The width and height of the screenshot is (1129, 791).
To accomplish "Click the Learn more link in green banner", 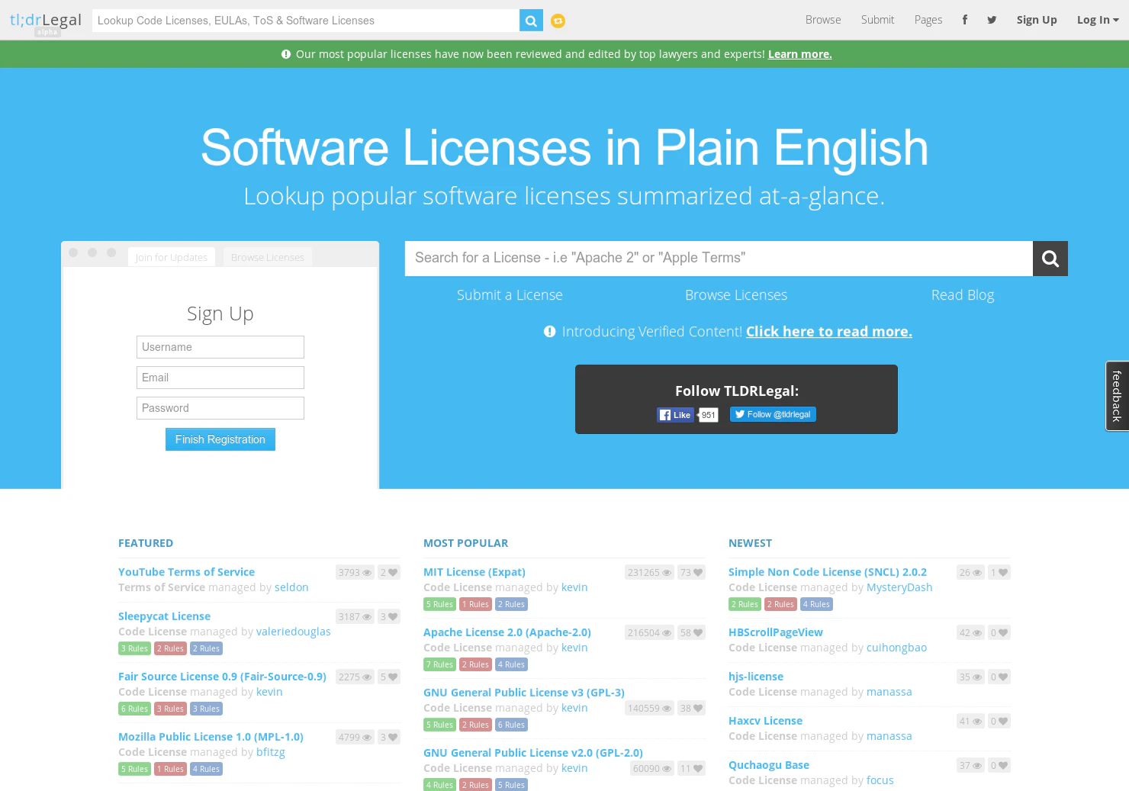I will 799,54.
